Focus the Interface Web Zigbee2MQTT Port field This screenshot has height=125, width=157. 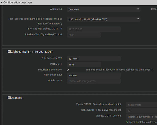pyautogui.click(x=84, y=35)
